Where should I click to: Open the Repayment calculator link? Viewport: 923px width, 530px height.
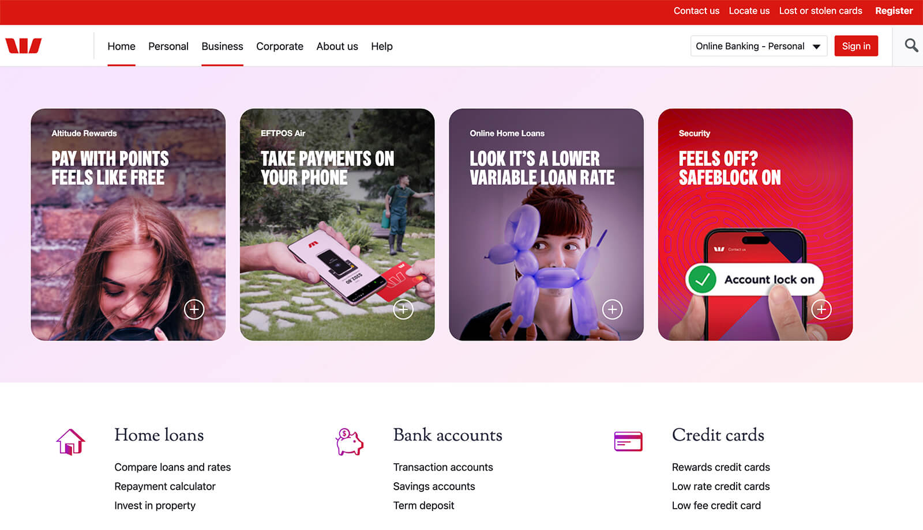click(x=165, y=486)
